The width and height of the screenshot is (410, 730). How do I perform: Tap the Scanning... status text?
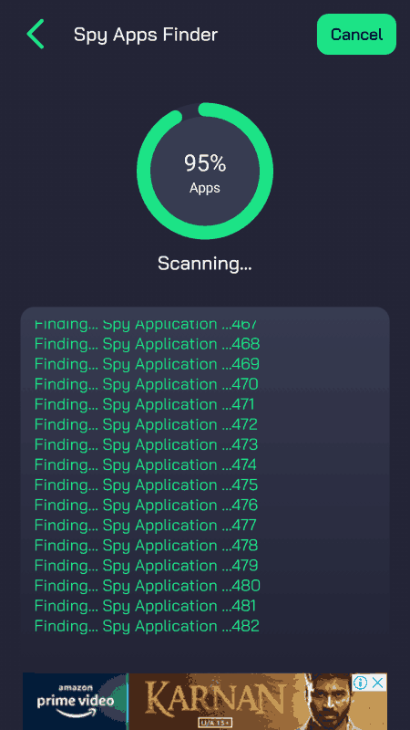(x=205, y=264)
